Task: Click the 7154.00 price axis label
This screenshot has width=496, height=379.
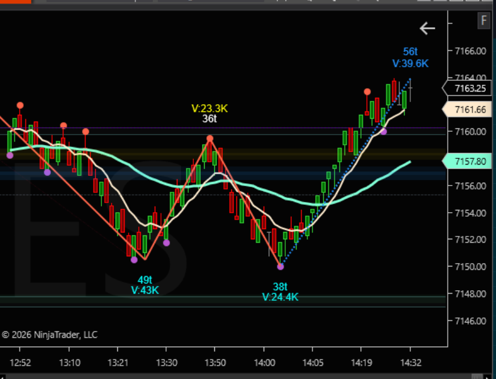Action: point(470,213)
